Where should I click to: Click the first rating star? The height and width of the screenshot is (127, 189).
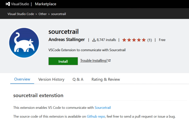click(124, 40)
